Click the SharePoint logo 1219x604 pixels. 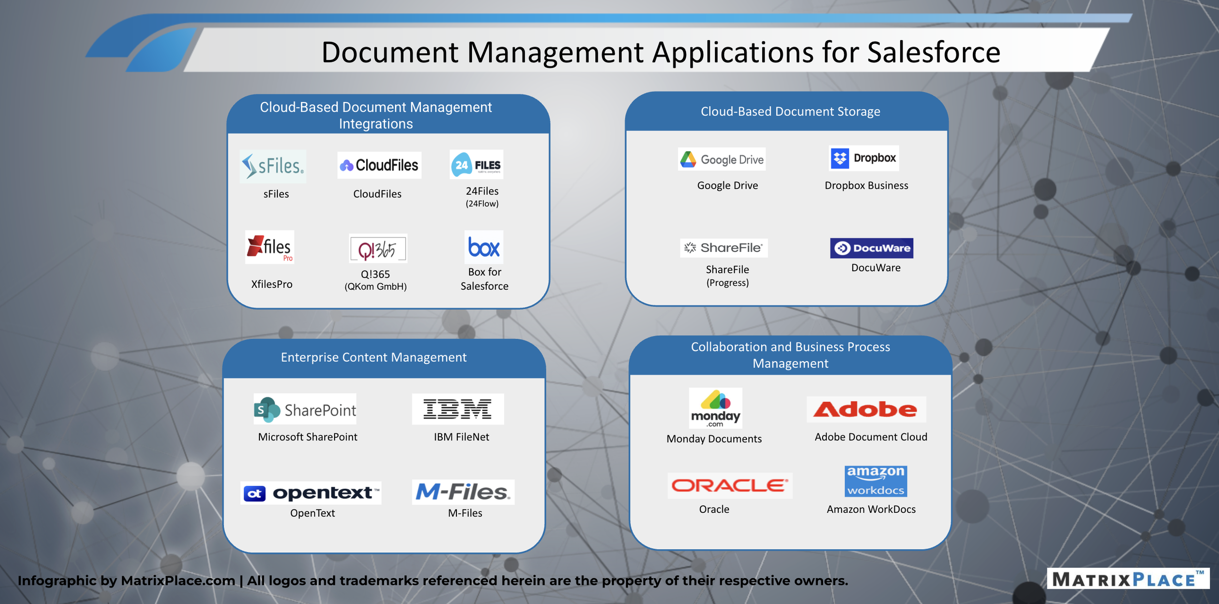pos(305,409)
